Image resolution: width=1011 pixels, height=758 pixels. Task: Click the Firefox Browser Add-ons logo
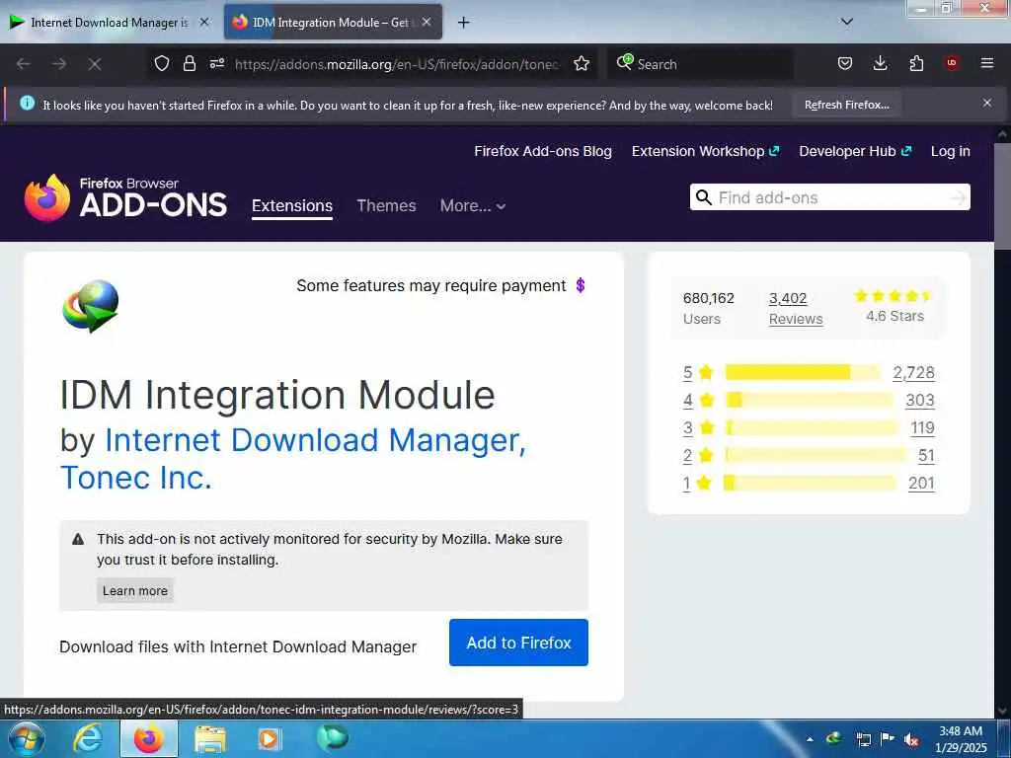(125, 197)
